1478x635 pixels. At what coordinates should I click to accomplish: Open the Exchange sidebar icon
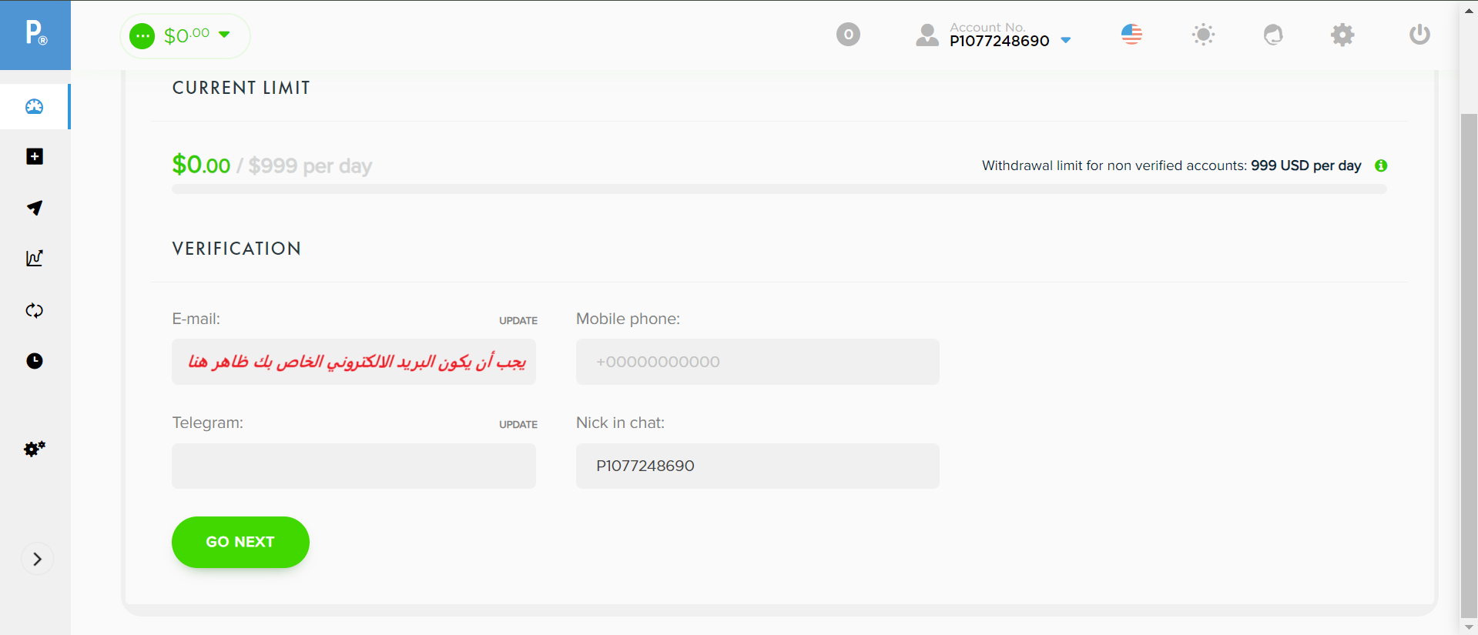[35, 310]
